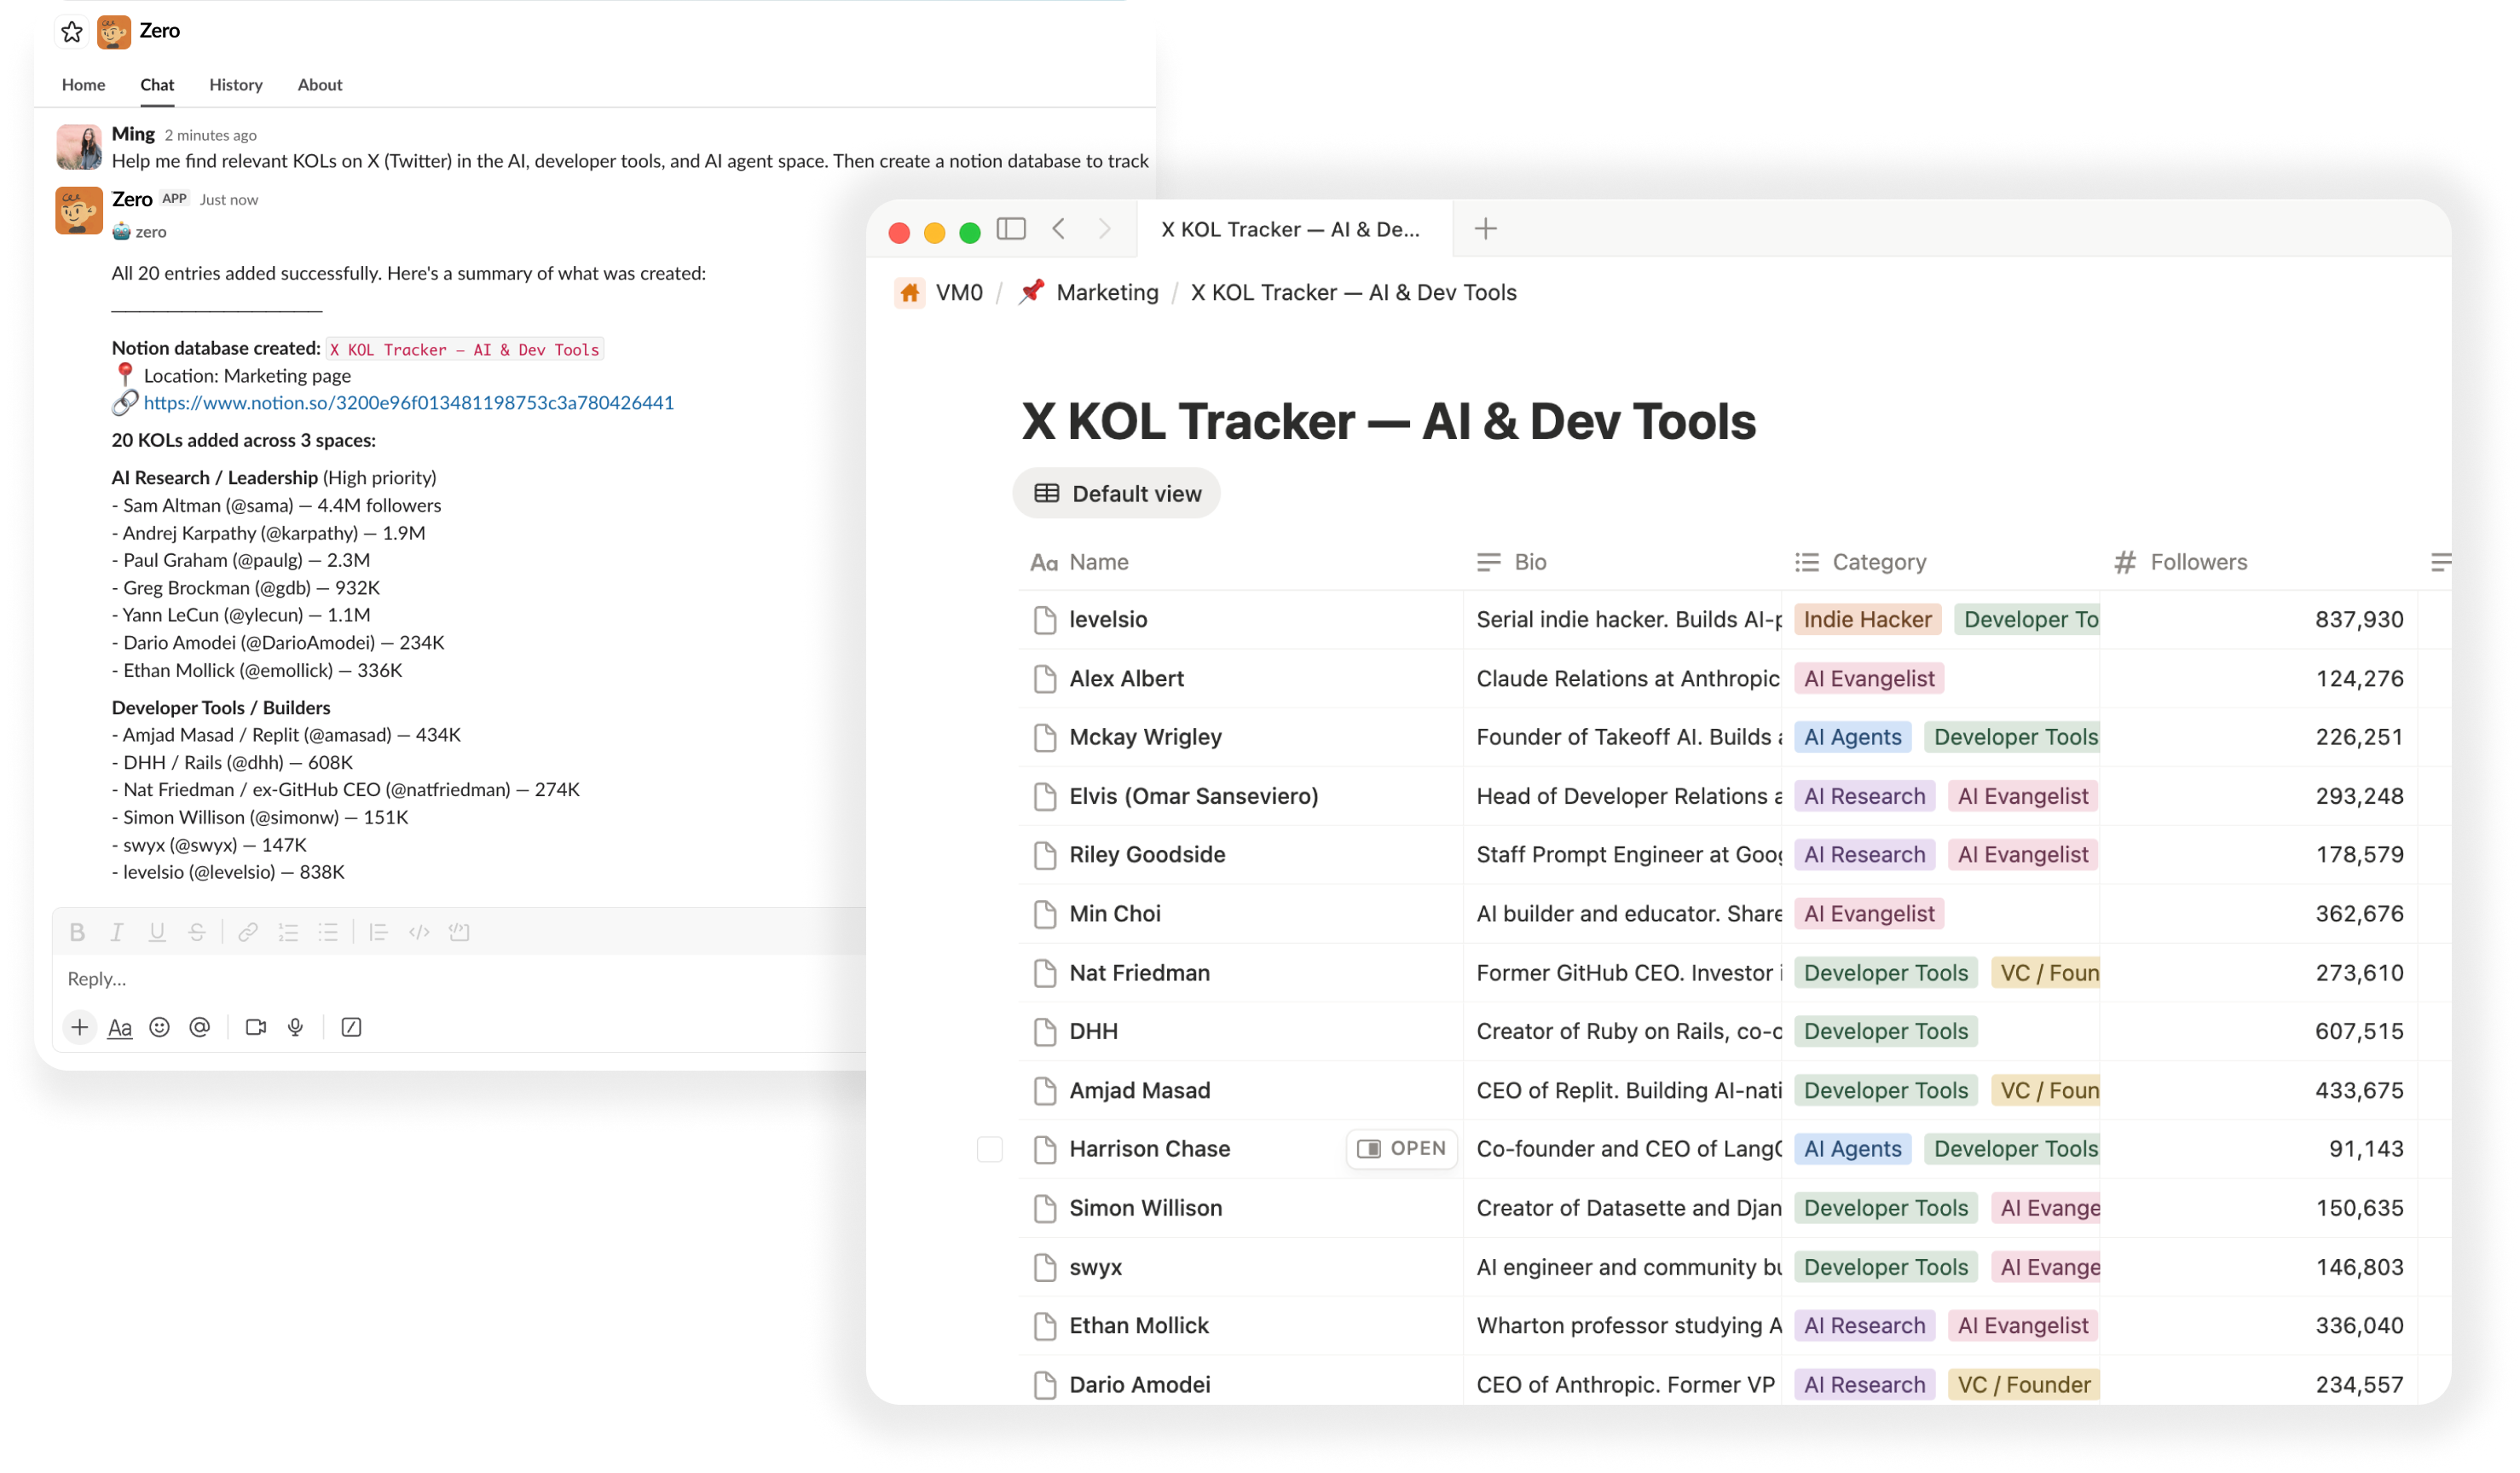Toggle bold formatting in reply box
Image resolution: width=2520 pixels, height=1473 pixels.
click(x=77, y=932)
